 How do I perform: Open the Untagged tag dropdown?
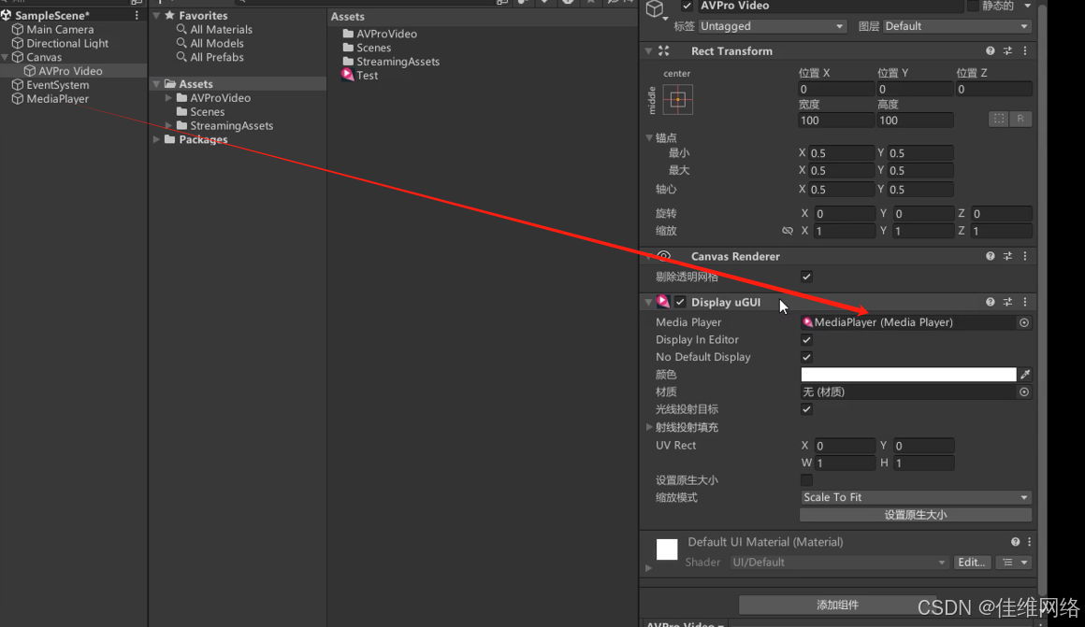coord(773,26)
